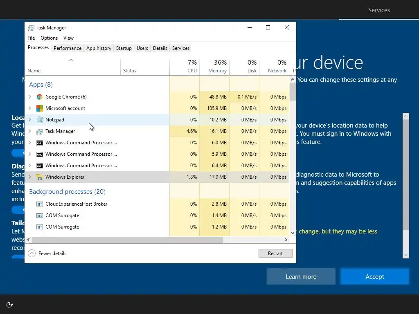This screenshot has width=419, height=314.
Task: Click icon of Command Processor using 6.0 MB
Action: pos(40,143)
